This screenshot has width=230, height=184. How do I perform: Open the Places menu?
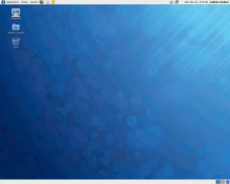pyautogui.click(x=24, y=2)
